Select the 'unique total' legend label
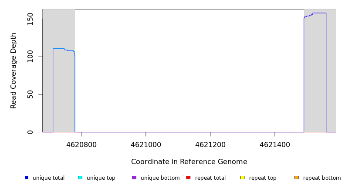345x188 pixels. click(48, 178)
